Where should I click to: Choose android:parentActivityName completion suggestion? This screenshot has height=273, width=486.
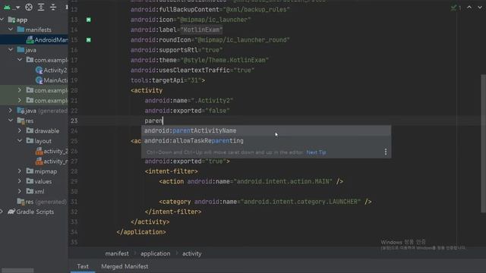(x=266, y=130)
